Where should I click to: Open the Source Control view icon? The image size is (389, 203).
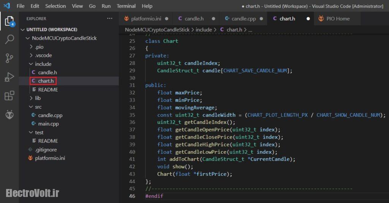(9, 58)
